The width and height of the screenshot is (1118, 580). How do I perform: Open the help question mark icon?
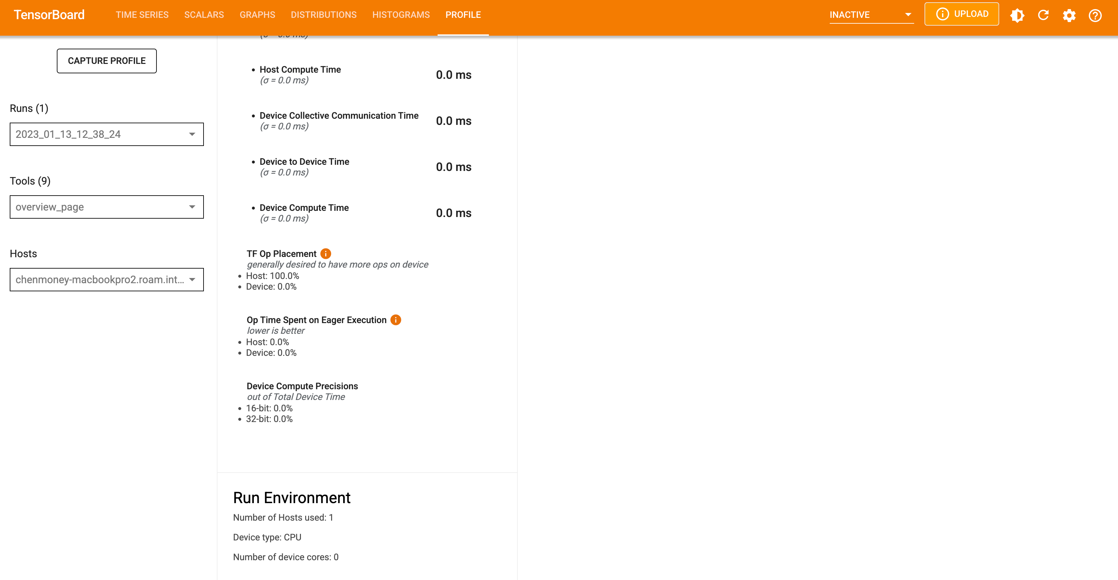tap(1095, 15)
